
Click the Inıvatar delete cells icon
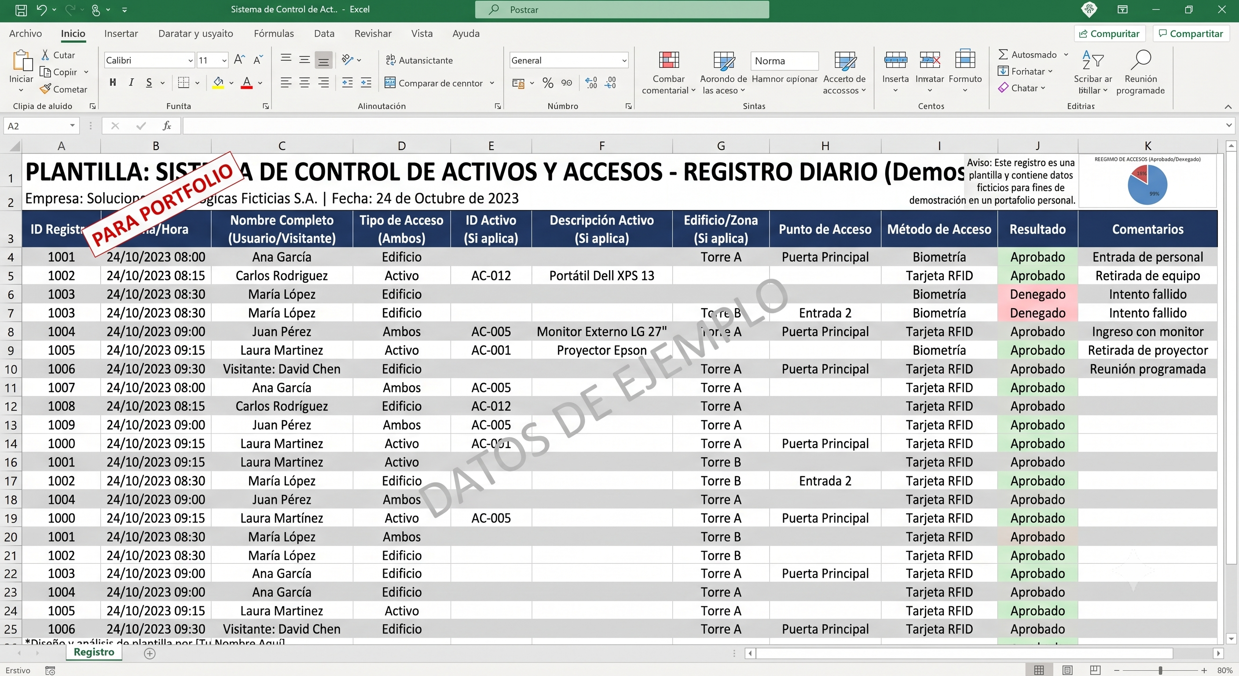pyautogui.click(x=930, y=60)
